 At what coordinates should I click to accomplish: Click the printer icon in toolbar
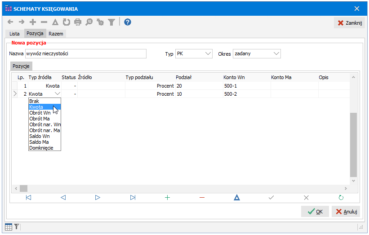point(78,22)
